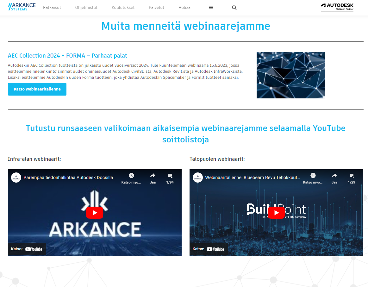The width and height of the screenshot is (368, 287).
Task: Open the Arkance channel avatar on Bluebeam video
Action: [x=198, y=178]
